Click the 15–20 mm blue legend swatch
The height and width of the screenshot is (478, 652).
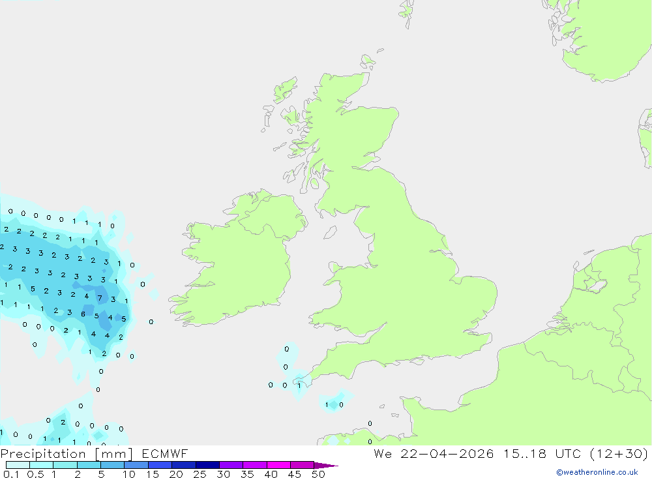160,465
